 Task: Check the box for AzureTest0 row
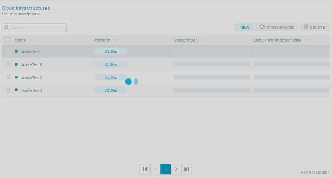pos(8,64)
